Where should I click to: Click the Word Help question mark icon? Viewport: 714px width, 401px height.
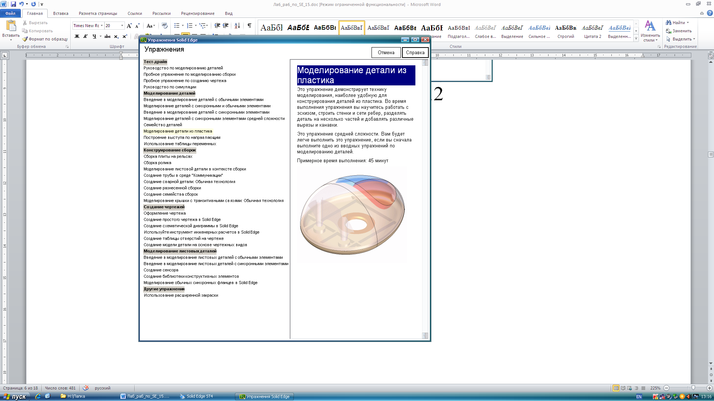(x=710, y=13)
